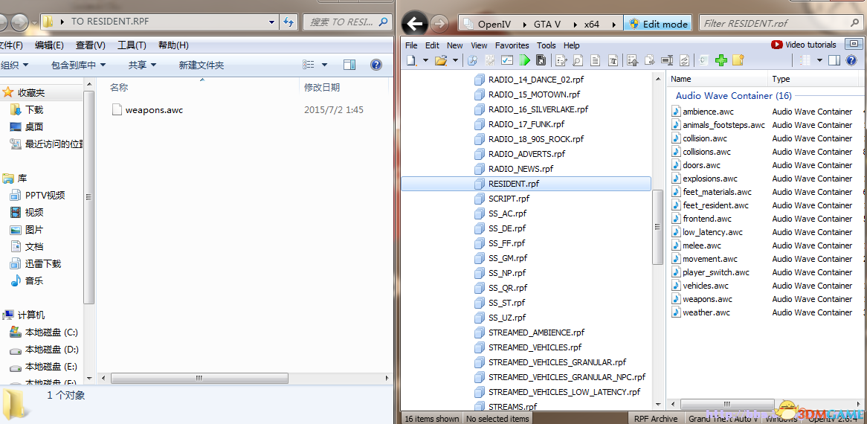Click the 新建文件夹 button
This screenshot has width=867, height=424.
[x=202, y=65]
